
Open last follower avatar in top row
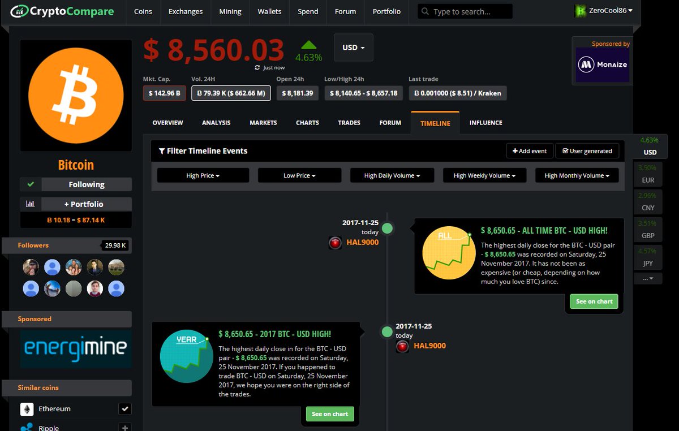[x=116, y=267]
